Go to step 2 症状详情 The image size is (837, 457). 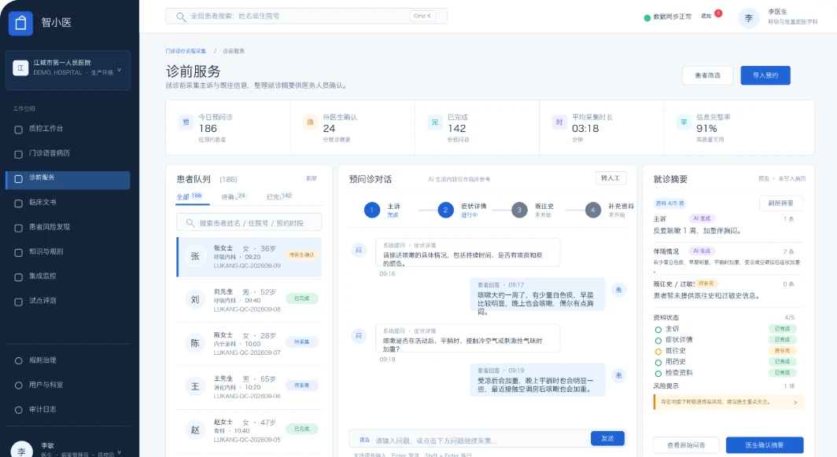tap(462, 210)
